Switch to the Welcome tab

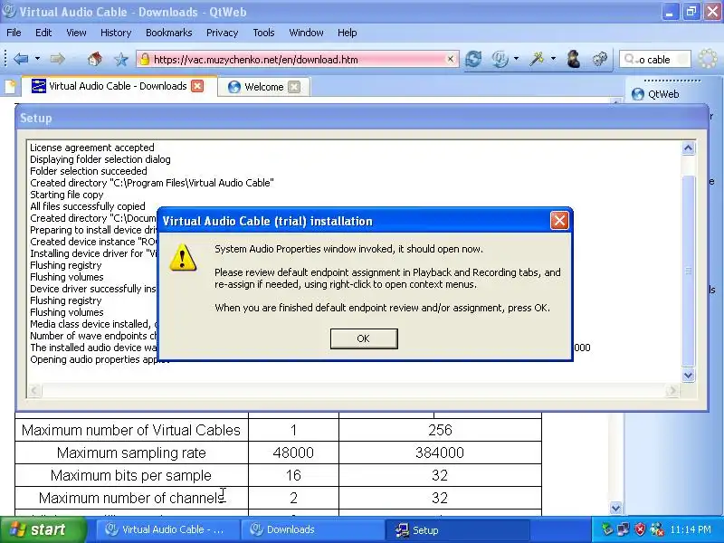coord(263,87)
